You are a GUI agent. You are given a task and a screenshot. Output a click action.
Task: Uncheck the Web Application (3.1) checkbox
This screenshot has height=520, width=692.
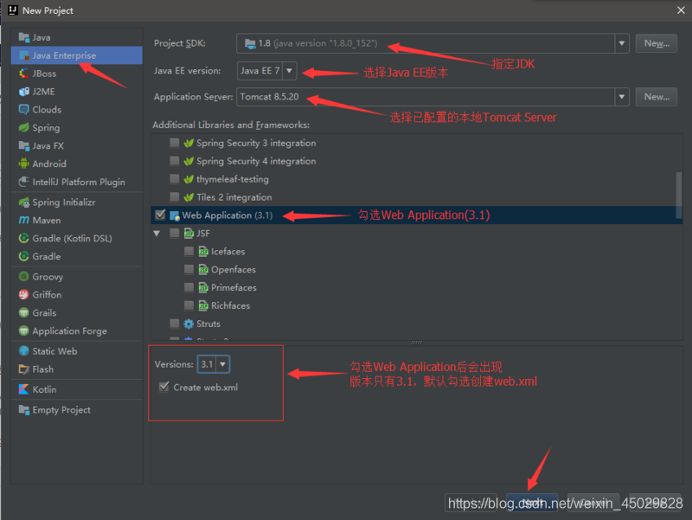click(x=160, y=215)
